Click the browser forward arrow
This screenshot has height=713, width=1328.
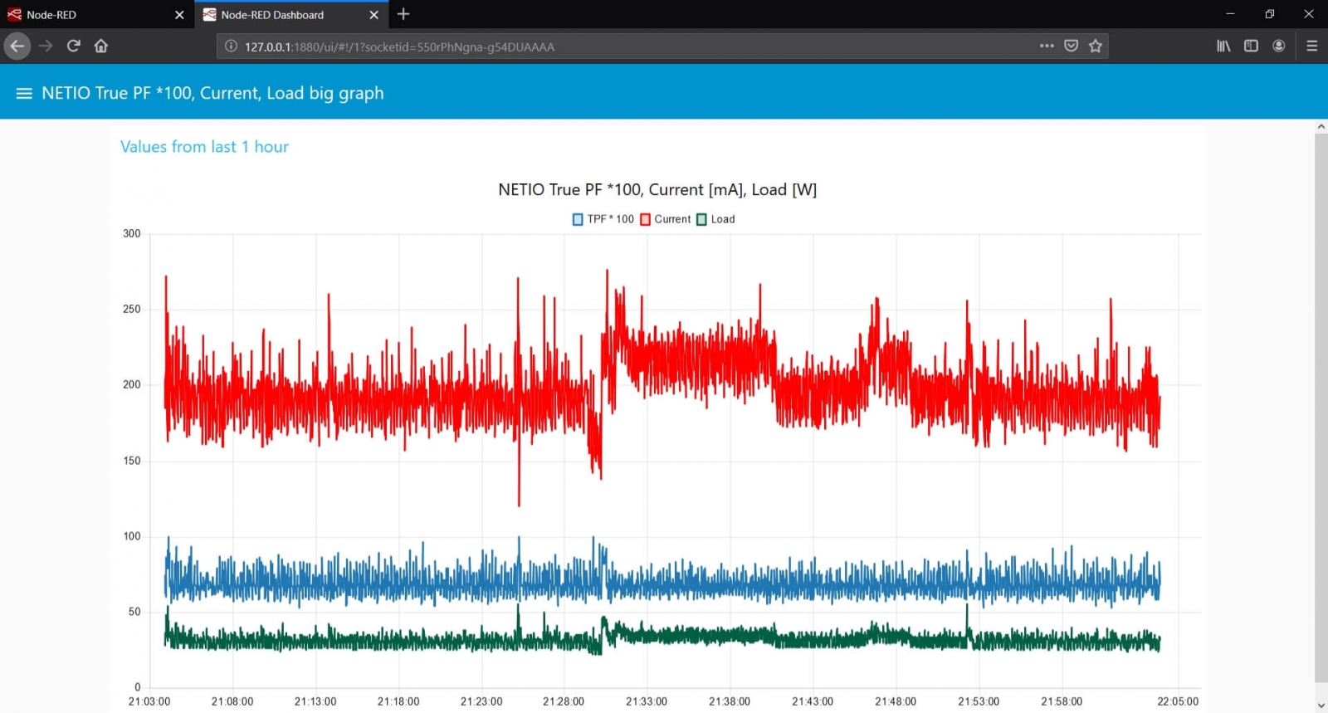46,46
